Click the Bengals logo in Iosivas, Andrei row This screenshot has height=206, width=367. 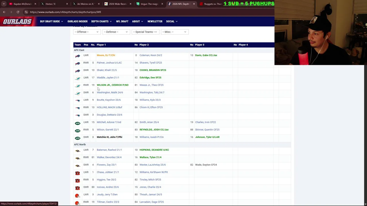[77, 188]
